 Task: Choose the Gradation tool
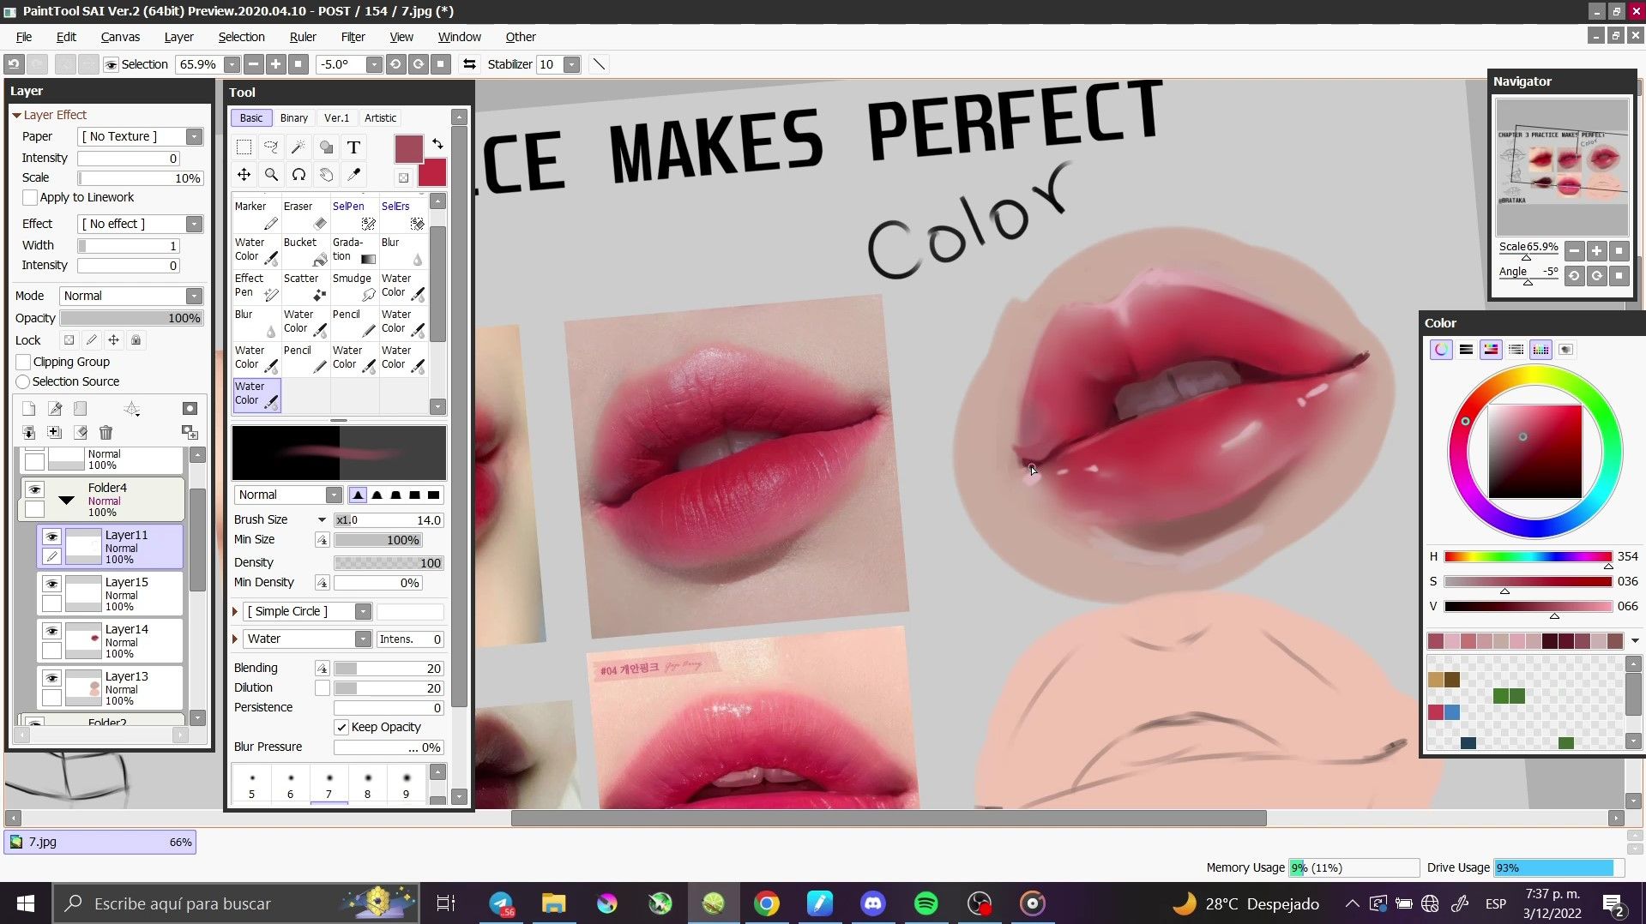point(354,251)
